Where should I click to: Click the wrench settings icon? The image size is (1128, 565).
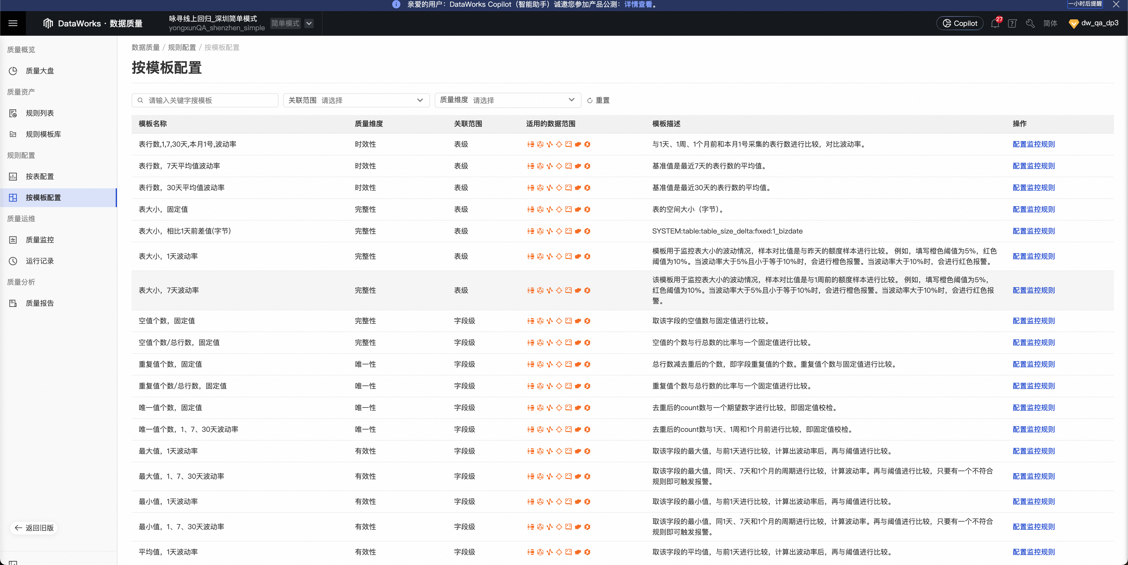(x=1030, y=23)
